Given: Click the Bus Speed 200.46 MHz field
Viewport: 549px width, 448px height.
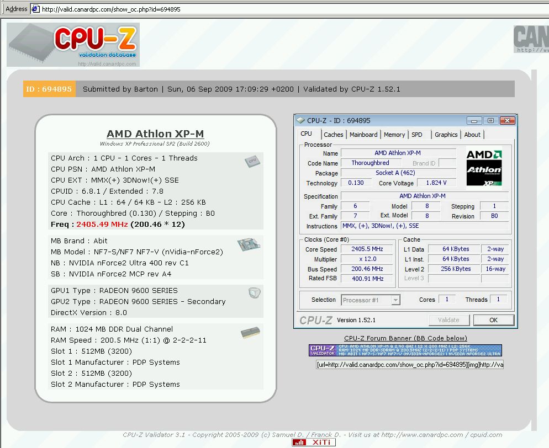Looking at the screenshot, I should coord(367,269).
